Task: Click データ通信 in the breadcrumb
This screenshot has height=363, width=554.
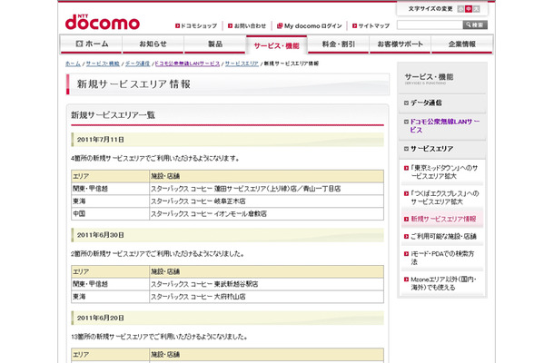Action: [x=137, y=64]
